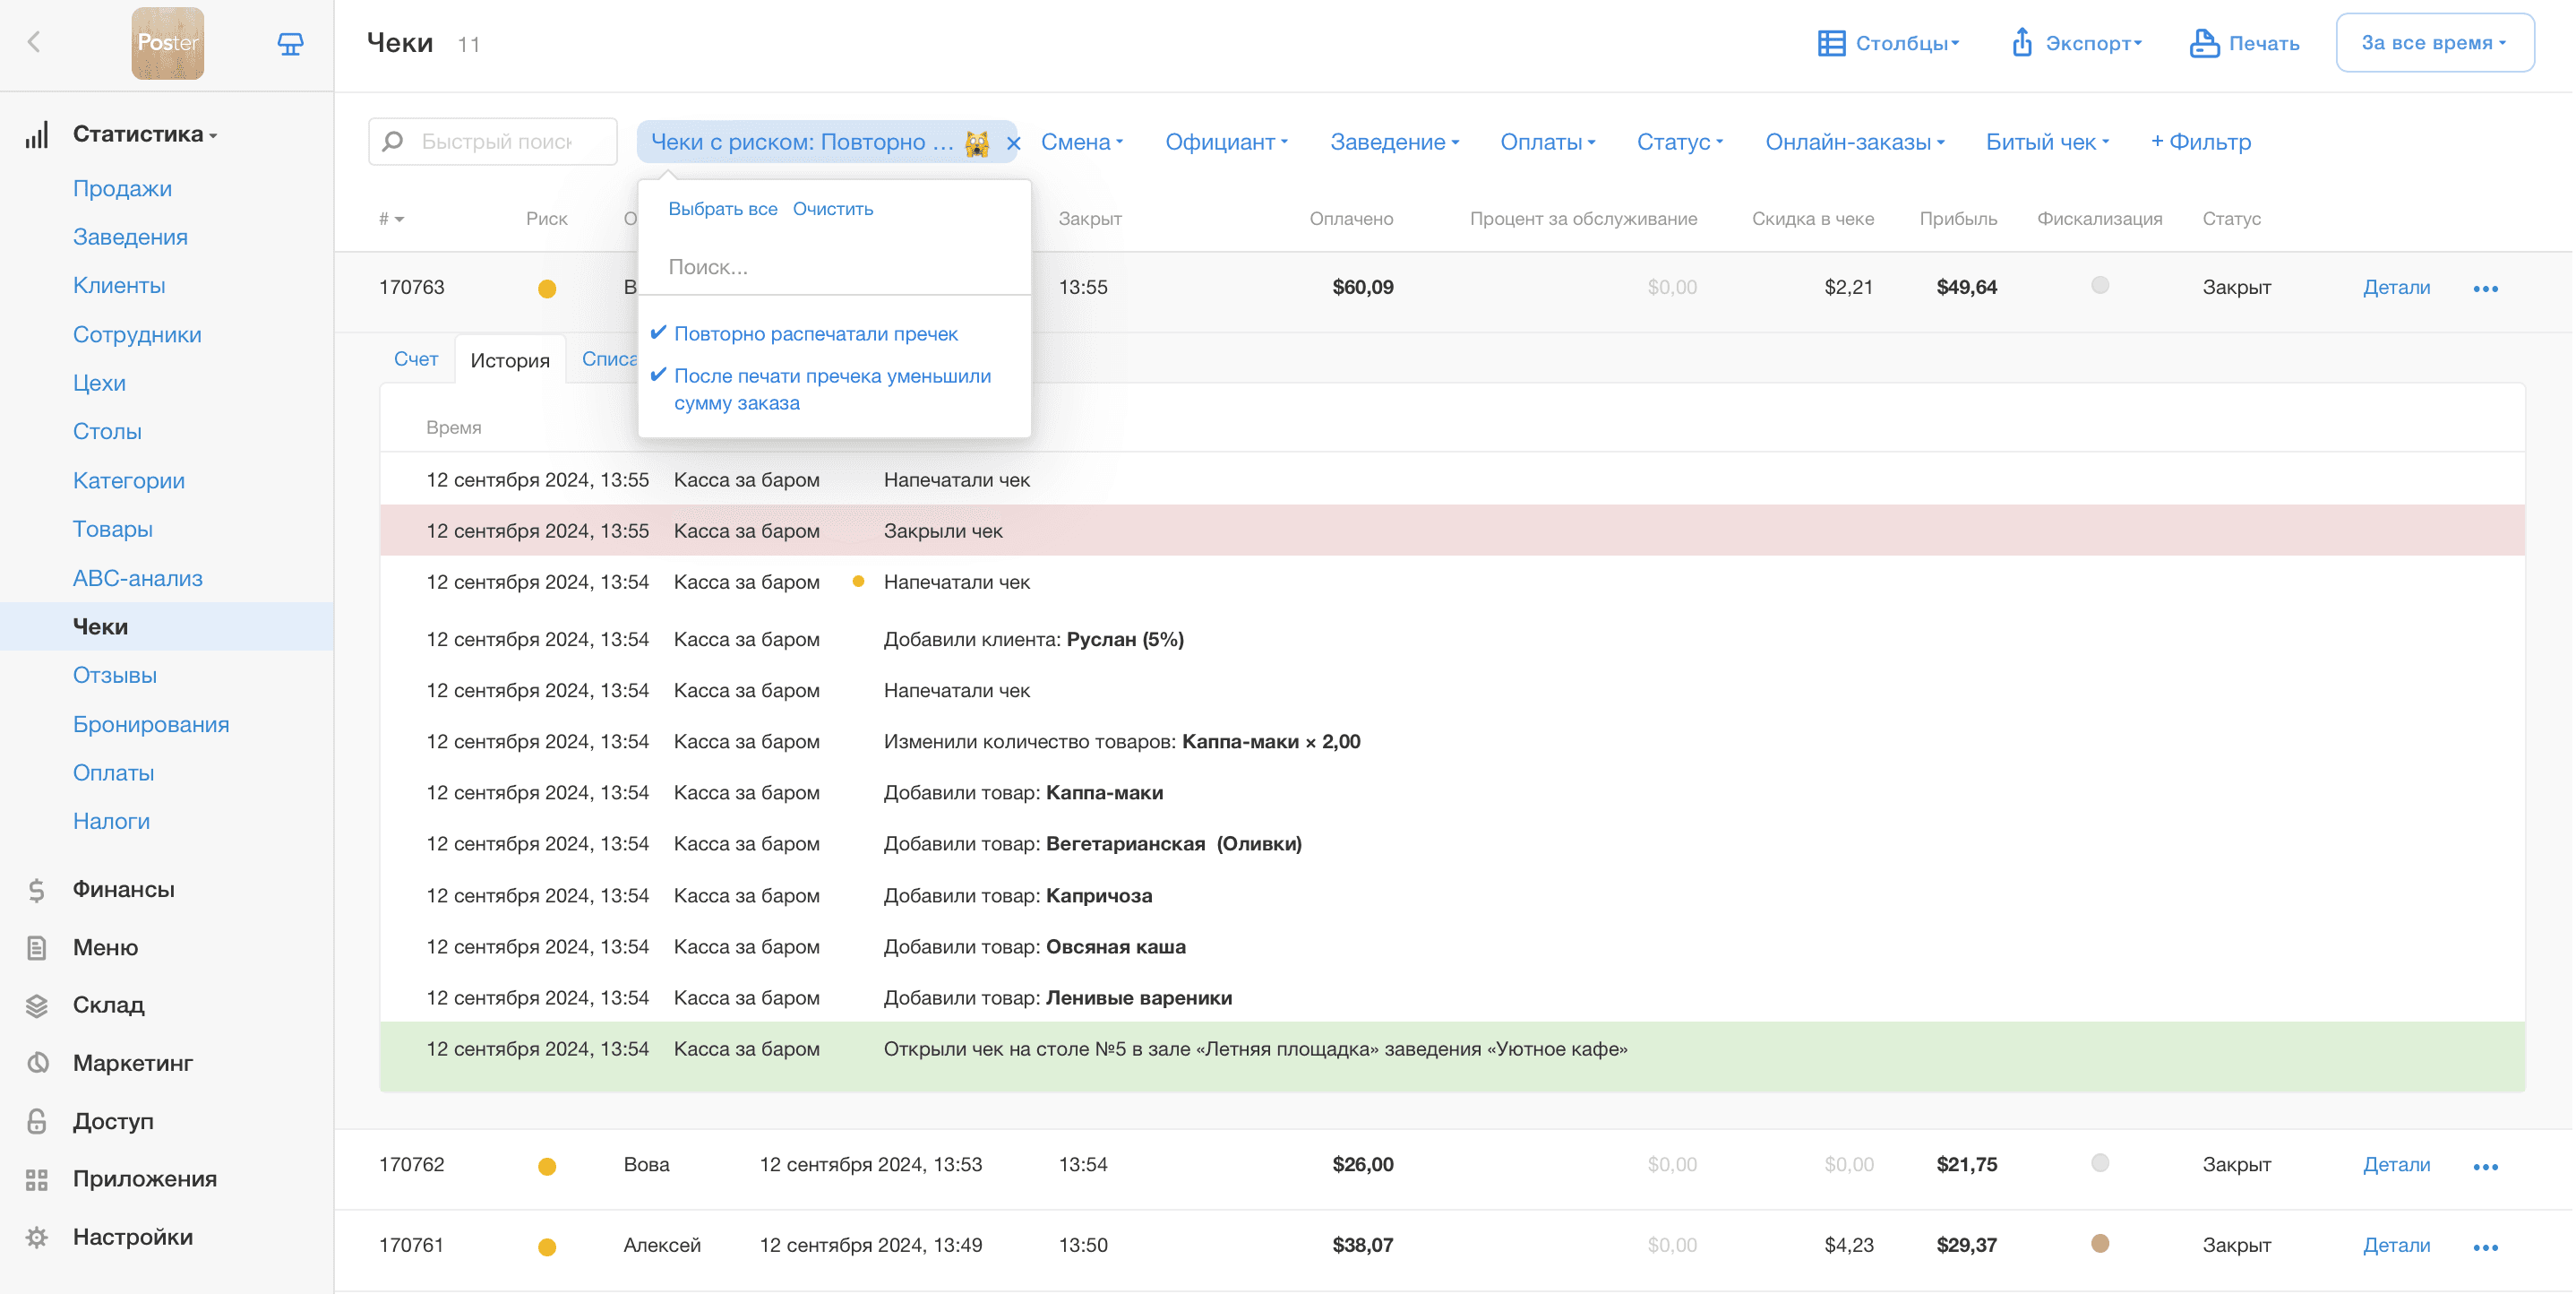Screen dimensions: 2576x1294
Task: Uncheck 'Повторно распечатали пречек' option
Action: point(815,333)
